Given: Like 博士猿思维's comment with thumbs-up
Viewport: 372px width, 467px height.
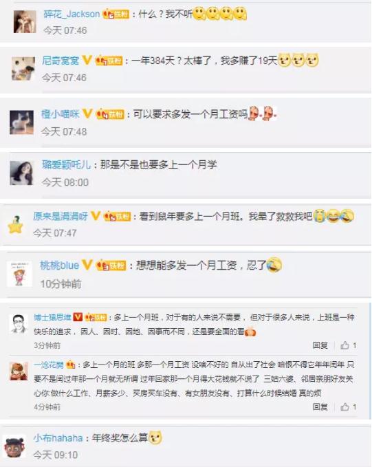Looking at the screenshot, I should pos(348,345).
